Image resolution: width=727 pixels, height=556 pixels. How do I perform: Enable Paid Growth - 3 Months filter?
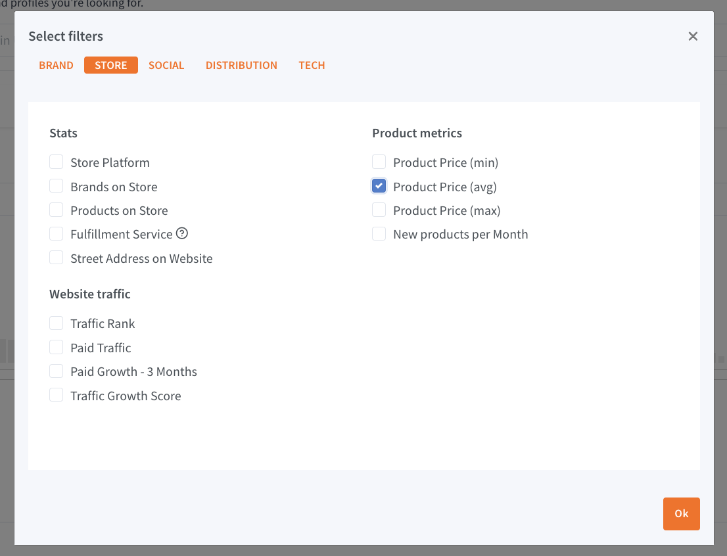pos(57,371)
